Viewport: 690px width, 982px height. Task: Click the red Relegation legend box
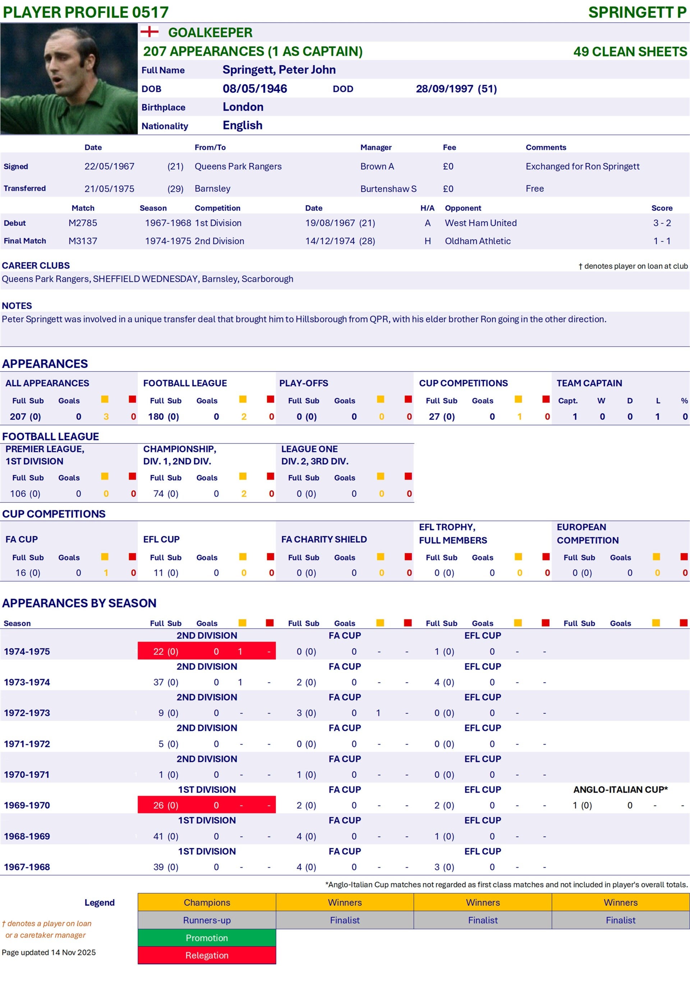point(207,955)
